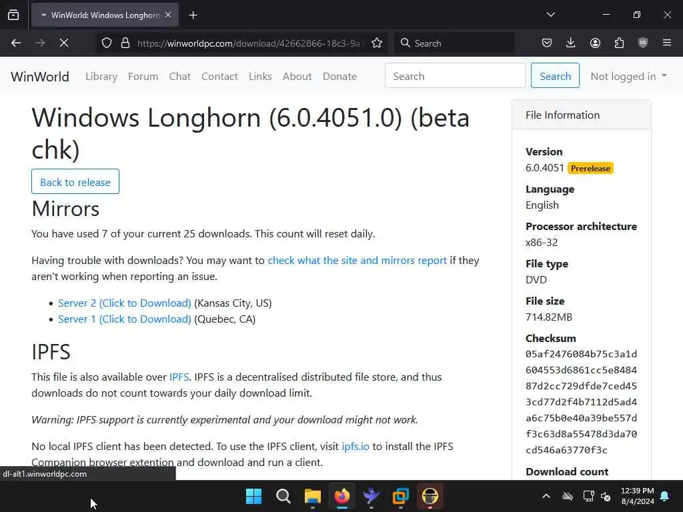Open the cloud sync tray icon

[x=567, y=496]
